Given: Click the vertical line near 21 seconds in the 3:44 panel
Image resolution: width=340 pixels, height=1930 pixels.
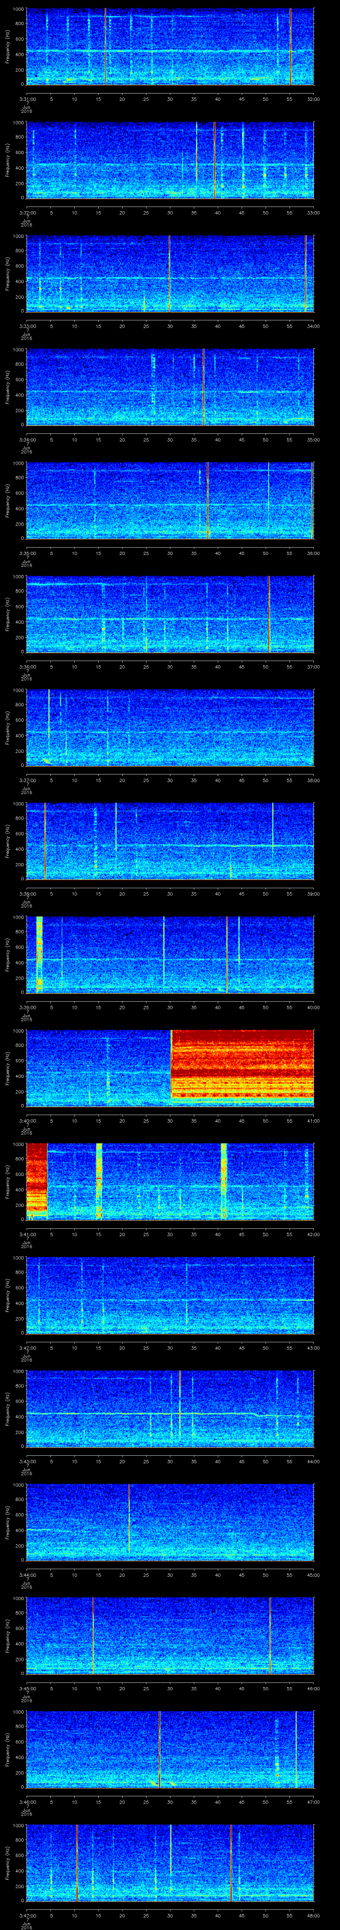Looking at the screenshot, I should [x=129, y=1519].
